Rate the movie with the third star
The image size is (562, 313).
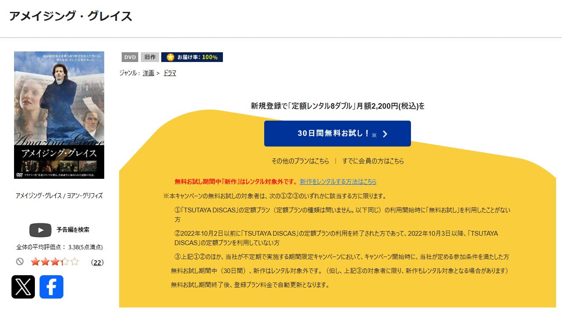(55, 262)
